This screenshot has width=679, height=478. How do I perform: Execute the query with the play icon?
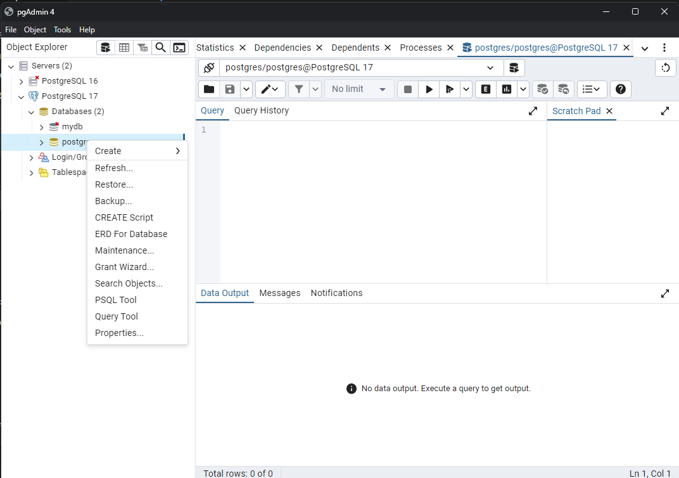click(x=429, y=89)
